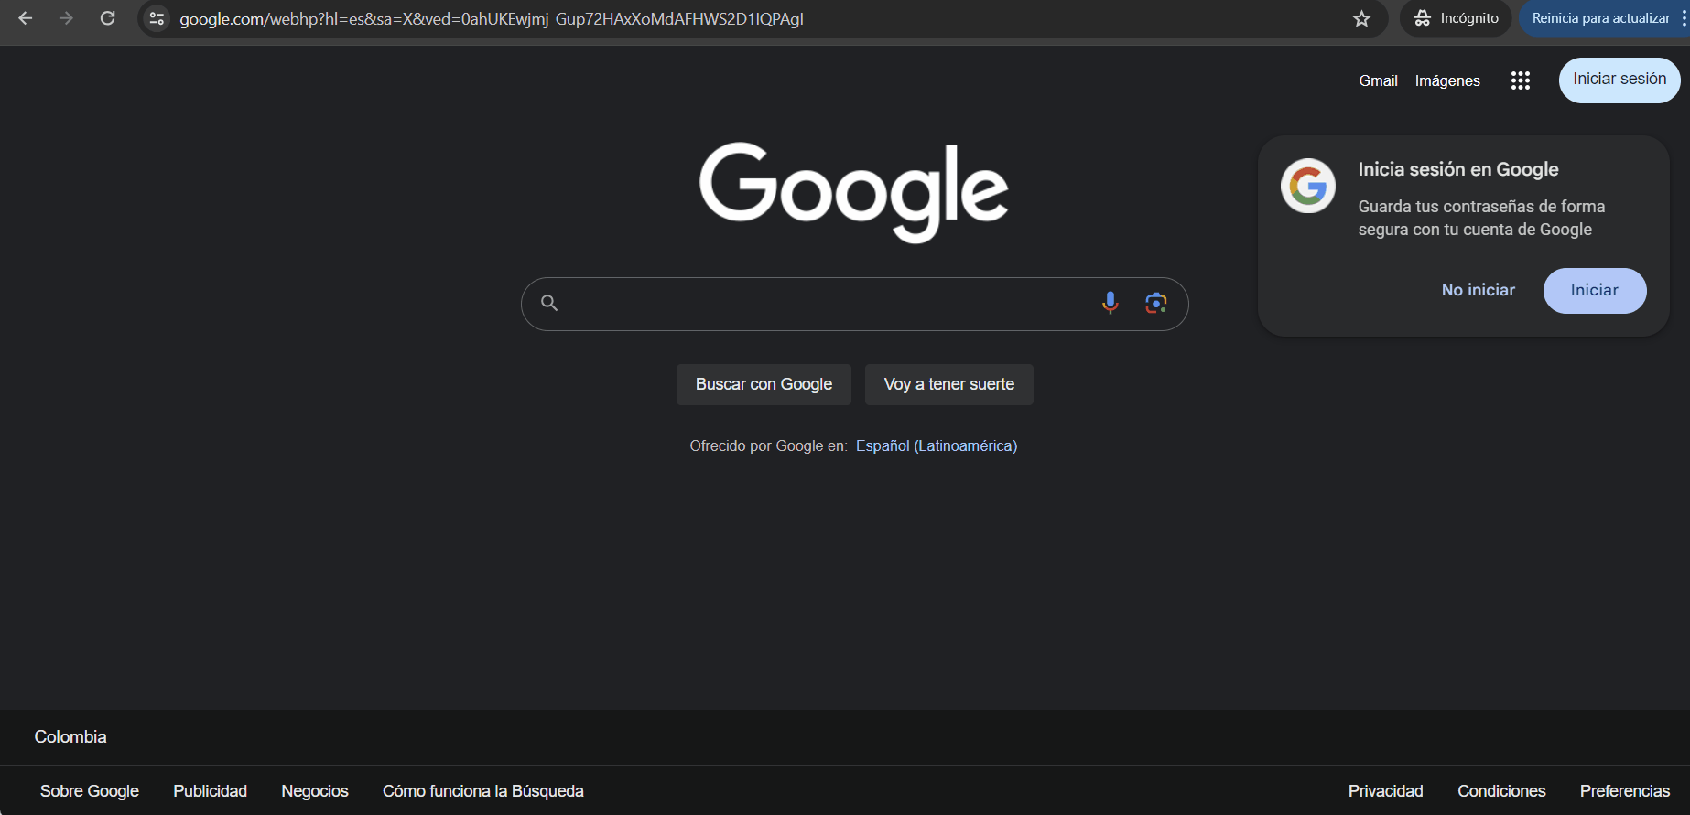Search by image with Lens icon
Image resolution: width=1690 pixels, height=815 pixels.
click(x=1155, y=303)
